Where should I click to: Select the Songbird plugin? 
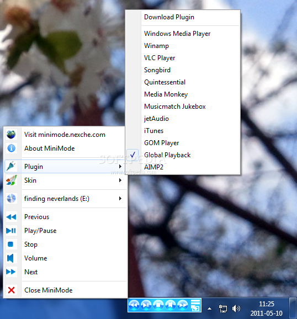click(183, 70)
